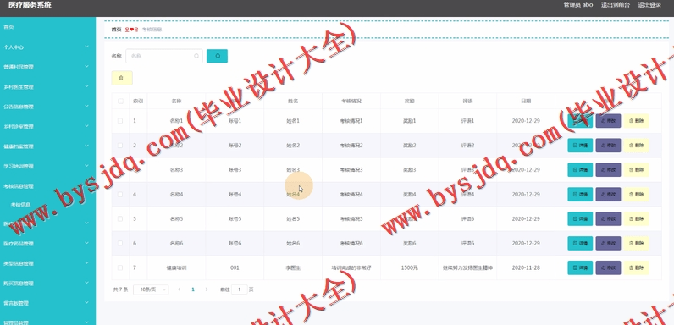Expand the 个人中心 sidebar menu

(x=47, y=47)
